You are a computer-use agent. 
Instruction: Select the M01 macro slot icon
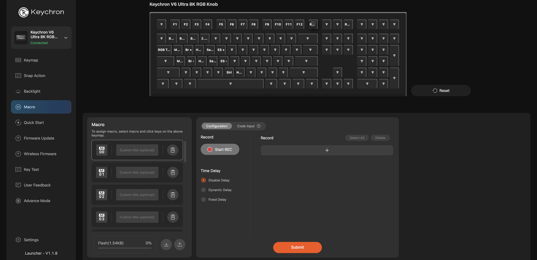[102, 172]
